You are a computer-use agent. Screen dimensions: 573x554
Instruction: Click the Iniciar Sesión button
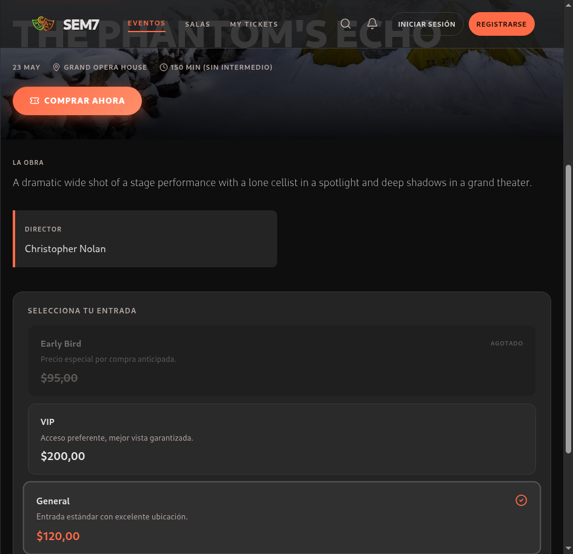[x=427, y=24]
